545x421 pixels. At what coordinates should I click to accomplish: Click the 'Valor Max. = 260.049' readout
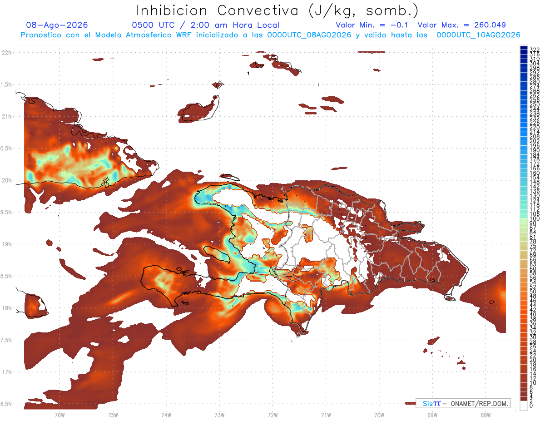pos(462,25)
